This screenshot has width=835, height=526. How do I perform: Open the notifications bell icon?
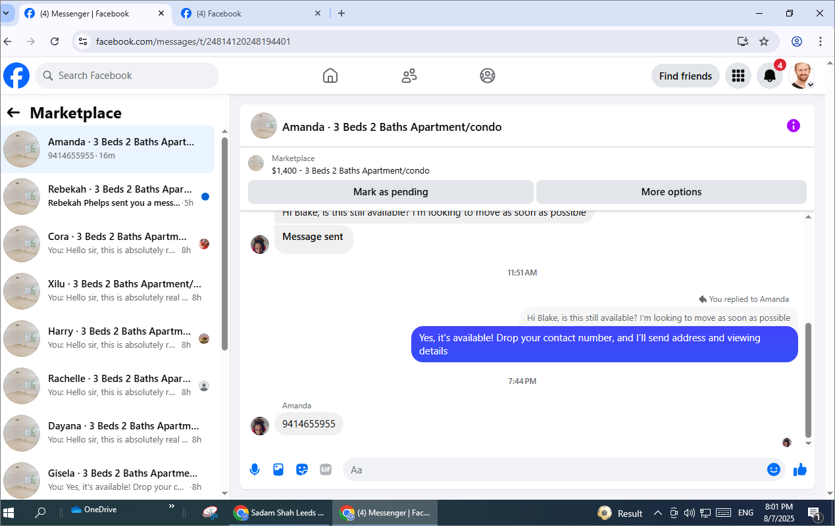[770, 76]
